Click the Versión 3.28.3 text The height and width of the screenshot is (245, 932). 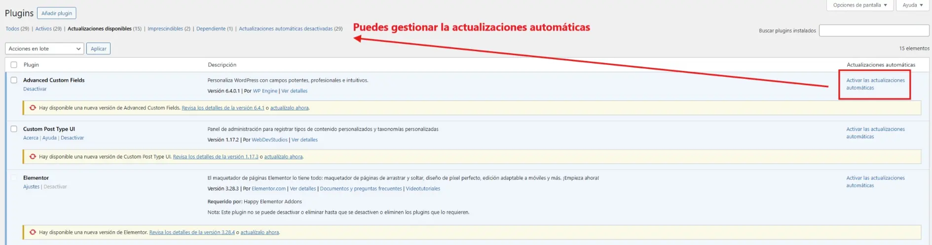(x=223, y=188)
